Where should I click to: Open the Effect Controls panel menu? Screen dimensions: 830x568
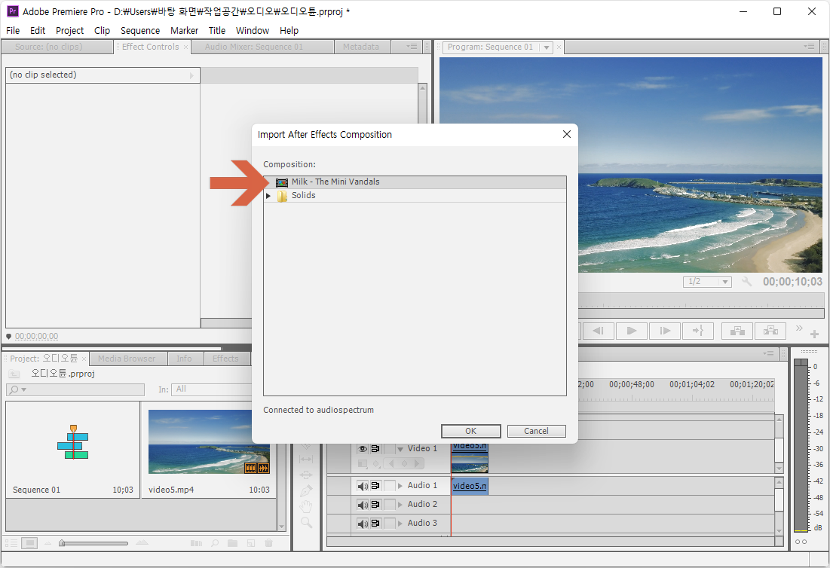coord(412,47)
